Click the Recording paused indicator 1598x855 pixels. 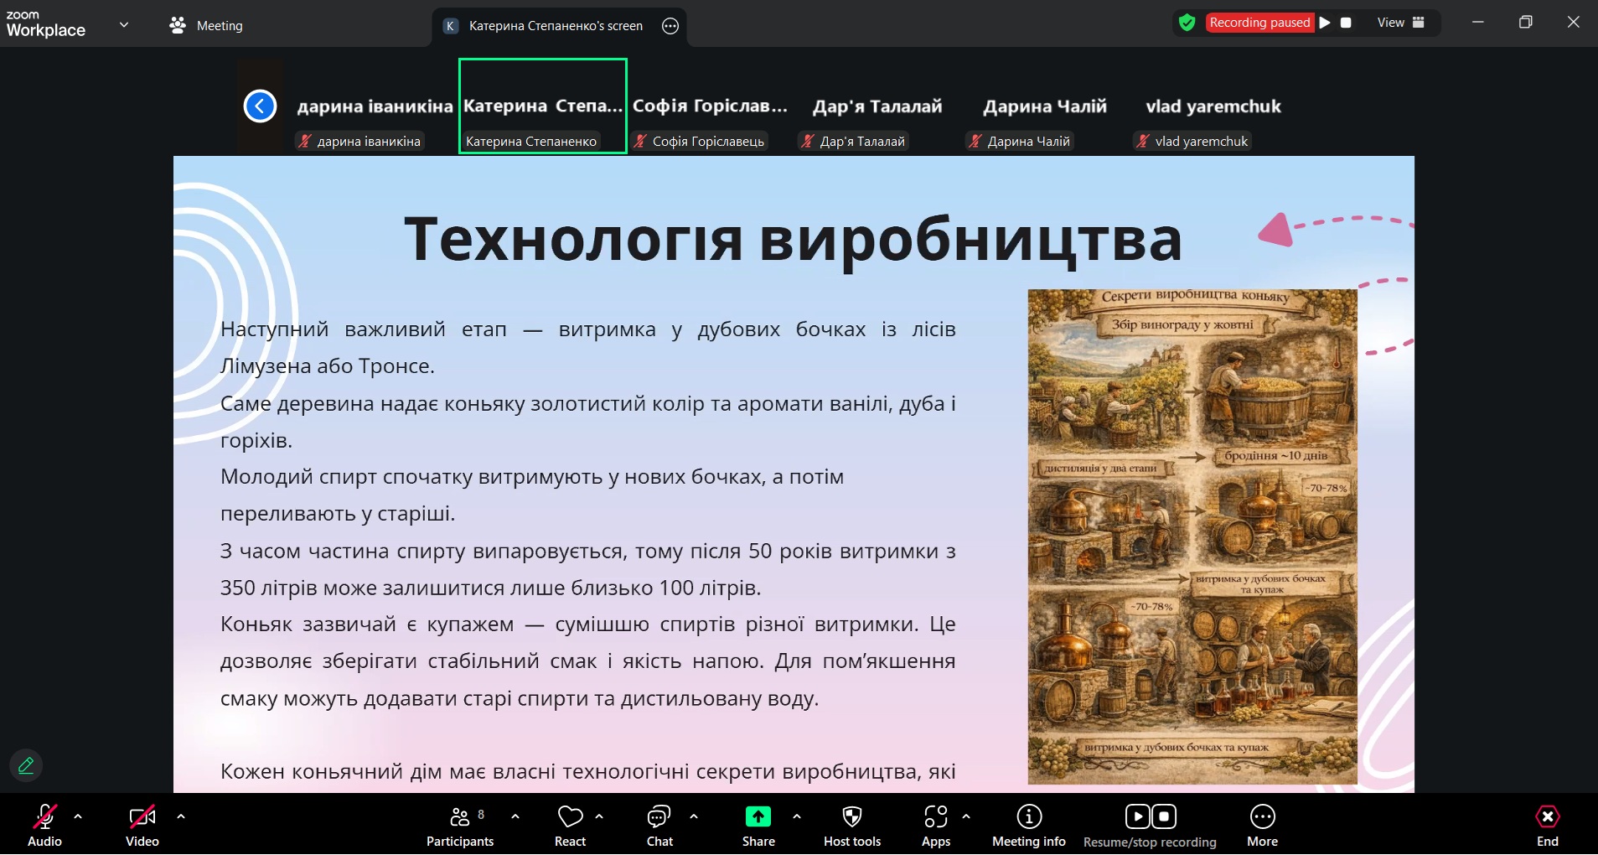pyautogui.click(x=1259, y=23)
